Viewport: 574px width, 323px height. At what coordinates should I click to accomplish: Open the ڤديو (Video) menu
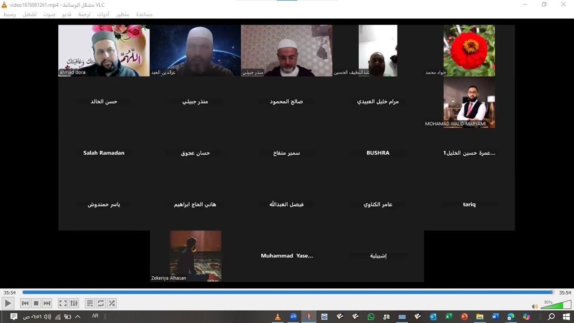click(x=66, y=14)
